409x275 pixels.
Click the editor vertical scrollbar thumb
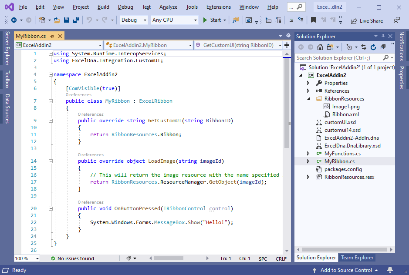point(287,102)
